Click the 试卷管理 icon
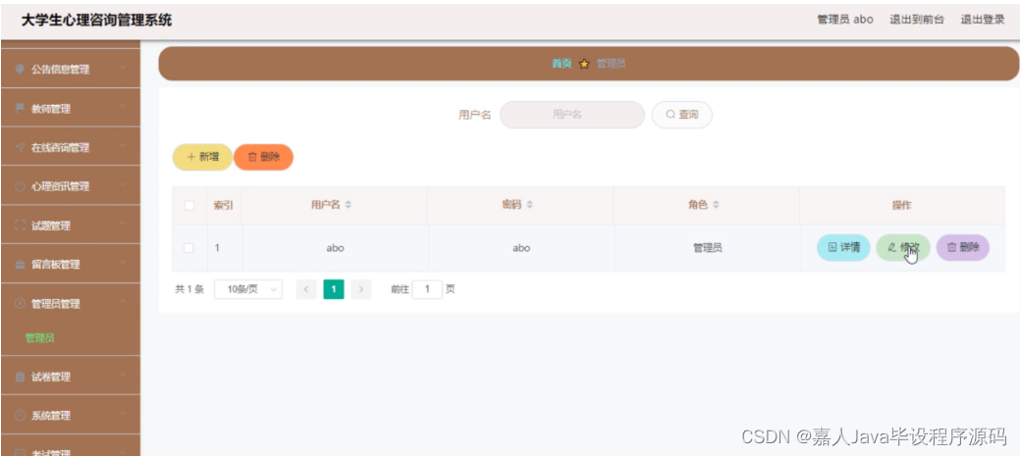Image resolution: width=1021 pixels, height=456 pixels. pos(20,378)
